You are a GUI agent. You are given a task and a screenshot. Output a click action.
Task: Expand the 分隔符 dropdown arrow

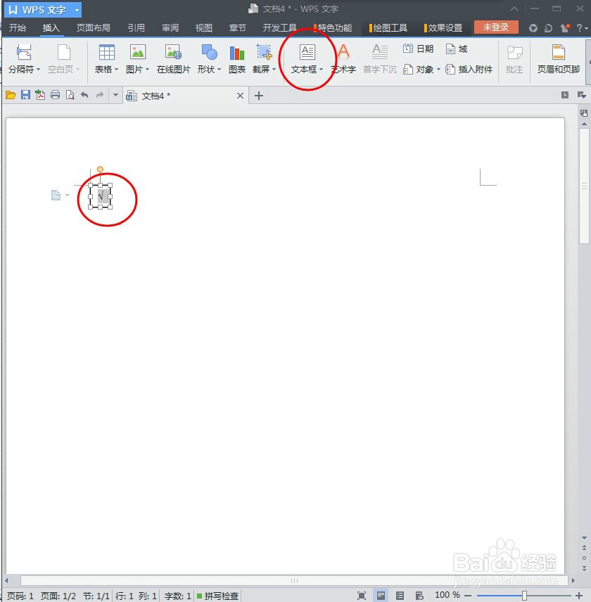point(38,70)
